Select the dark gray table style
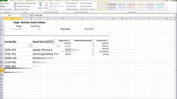 tap(112, 6)
